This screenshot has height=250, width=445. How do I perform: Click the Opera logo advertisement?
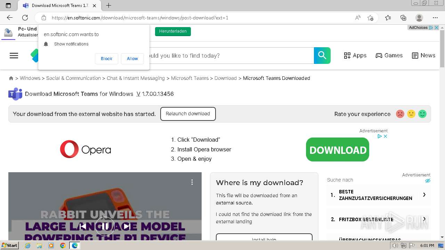(86, 149)
